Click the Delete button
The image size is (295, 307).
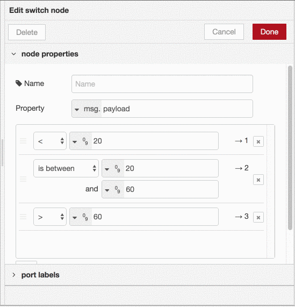27,32
